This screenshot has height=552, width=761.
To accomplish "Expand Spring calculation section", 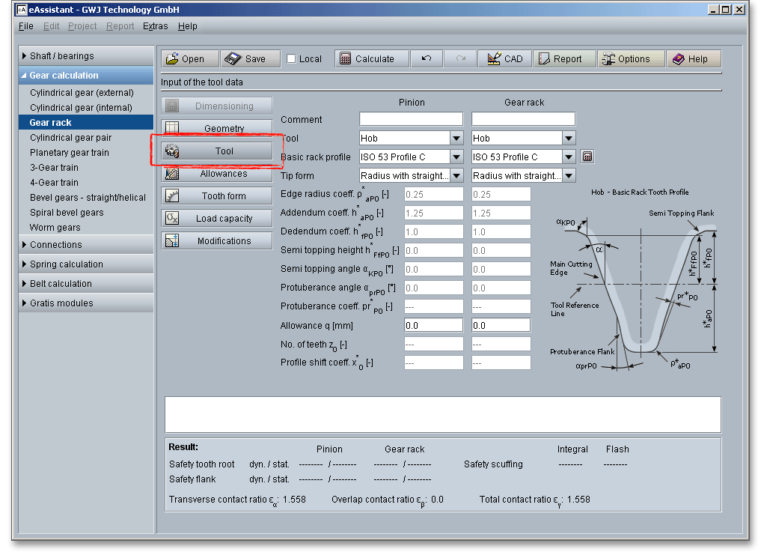I will [x=66, y=264].
